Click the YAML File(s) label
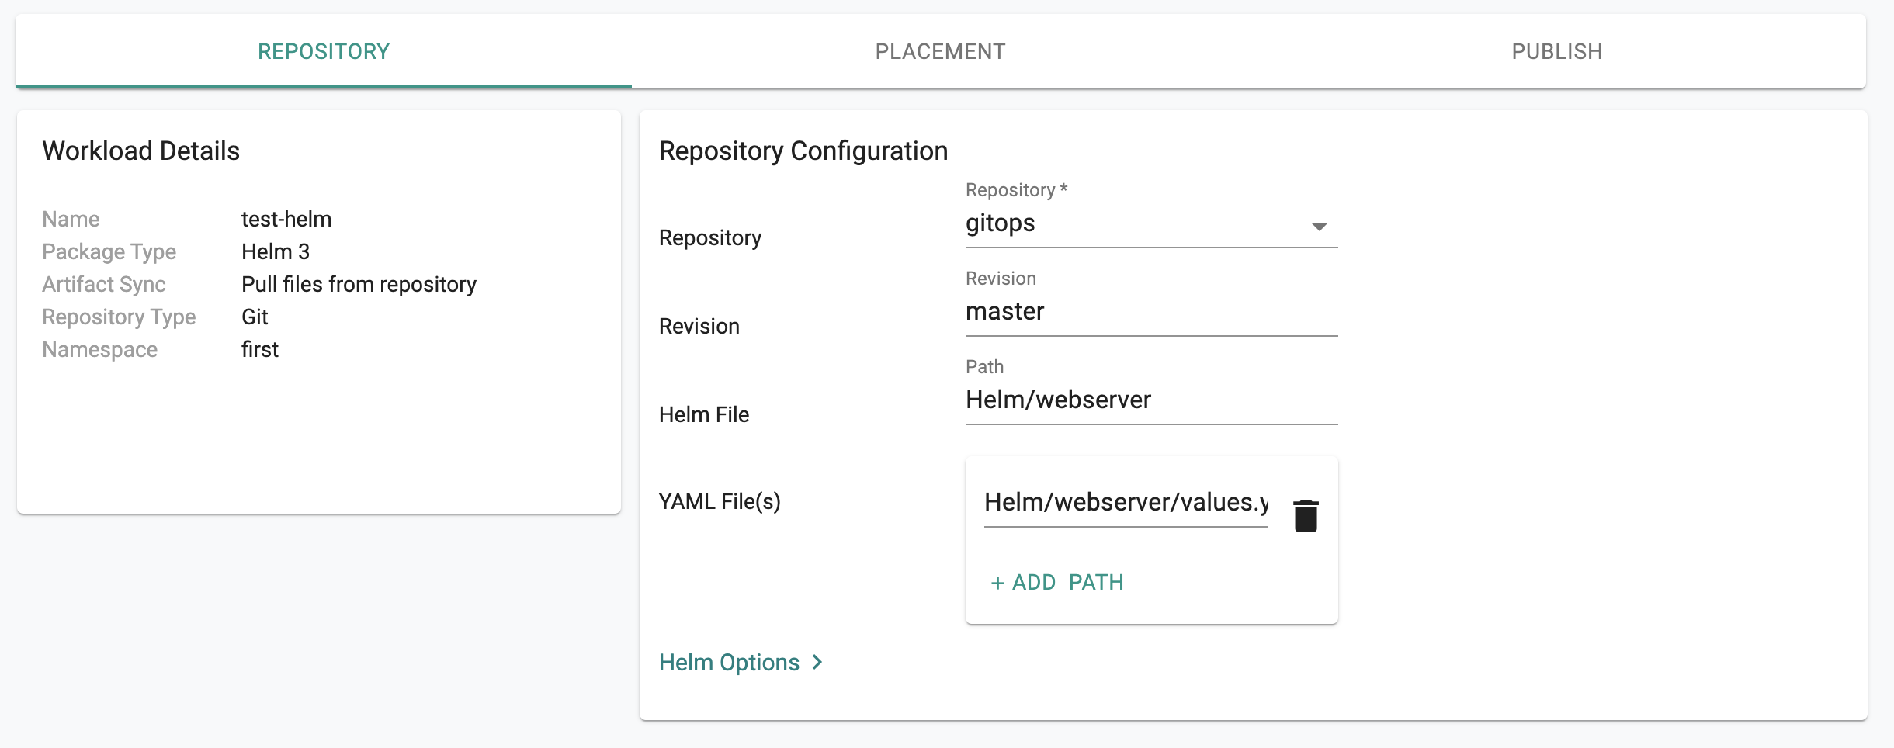1894x748 pixels. (x=720, y=502)
